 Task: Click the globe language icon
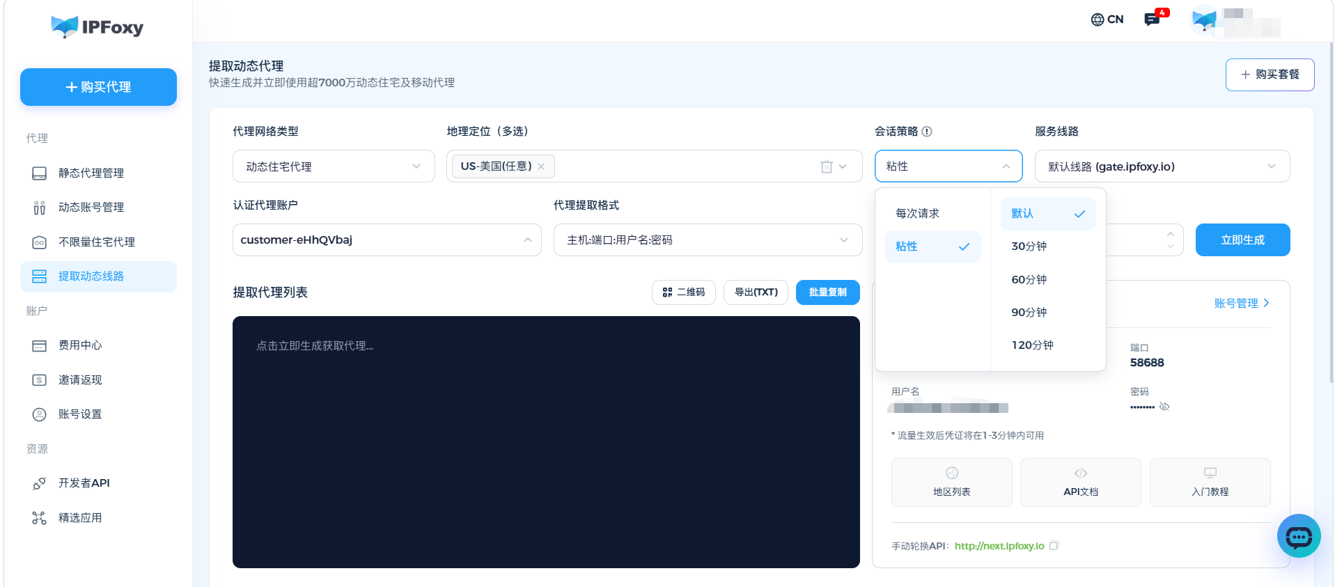tap(1098, 19)
